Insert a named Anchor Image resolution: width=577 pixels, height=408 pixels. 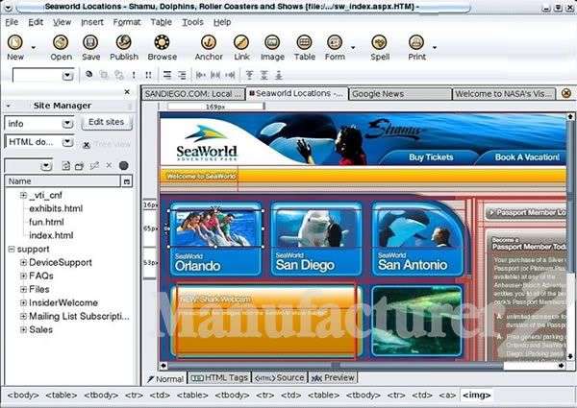[x=209, y=42]
